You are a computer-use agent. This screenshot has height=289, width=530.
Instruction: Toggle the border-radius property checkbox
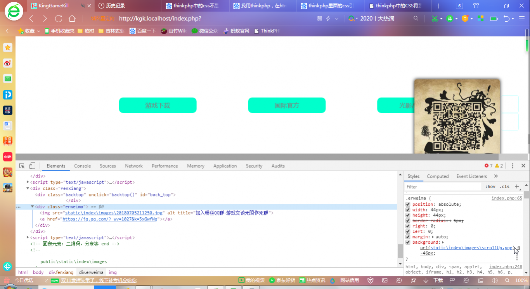(408, 220)
